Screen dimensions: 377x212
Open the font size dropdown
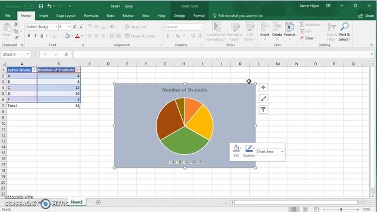(x=69, y=27)
